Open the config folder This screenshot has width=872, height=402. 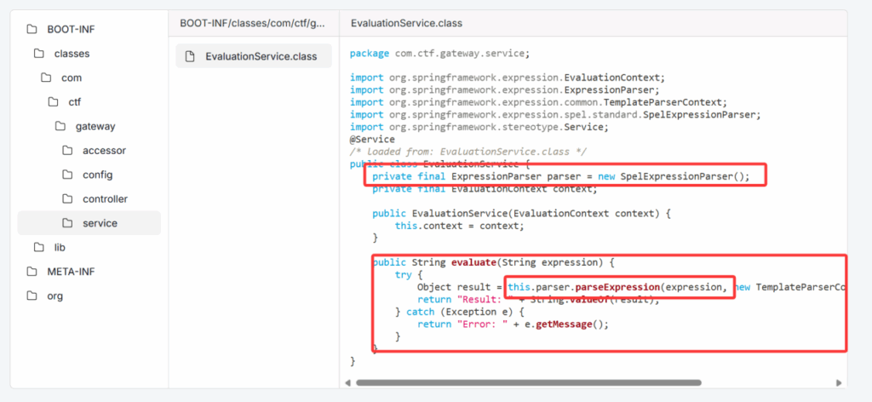(96, 175)
